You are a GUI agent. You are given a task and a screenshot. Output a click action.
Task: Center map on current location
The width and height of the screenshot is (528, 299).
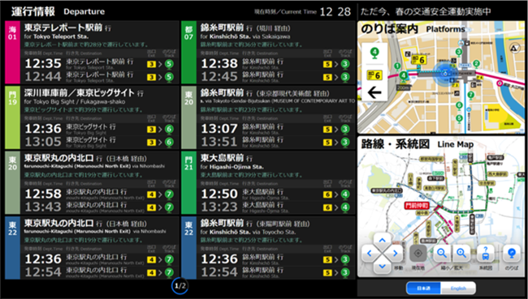pos(418,254)
